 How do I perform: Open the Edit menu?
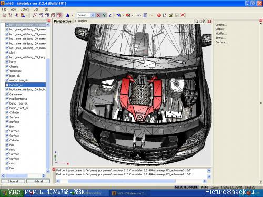[36, 9]
